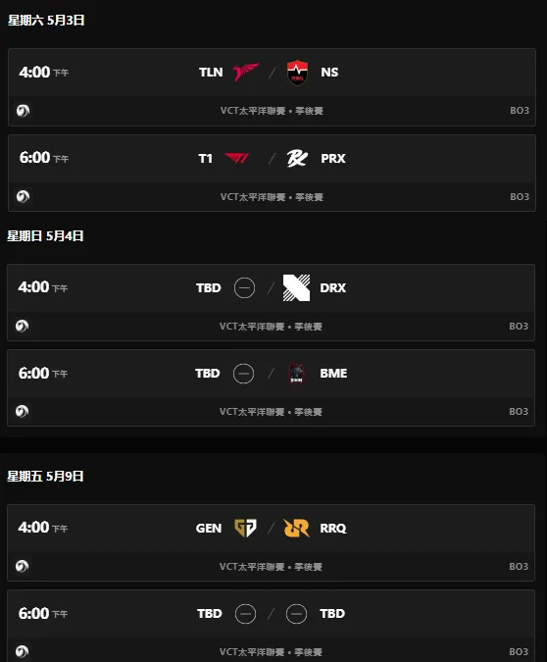Image resolution: width=547 pixels, height=662 pixels.
Task: Click the BME team logo
Action: (x=296, y=374)
